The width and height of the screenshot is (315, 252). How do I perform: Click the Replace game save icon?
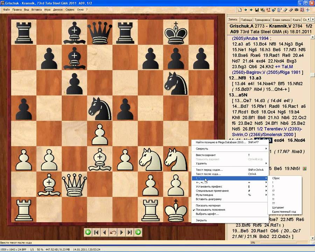coord(262,10)
